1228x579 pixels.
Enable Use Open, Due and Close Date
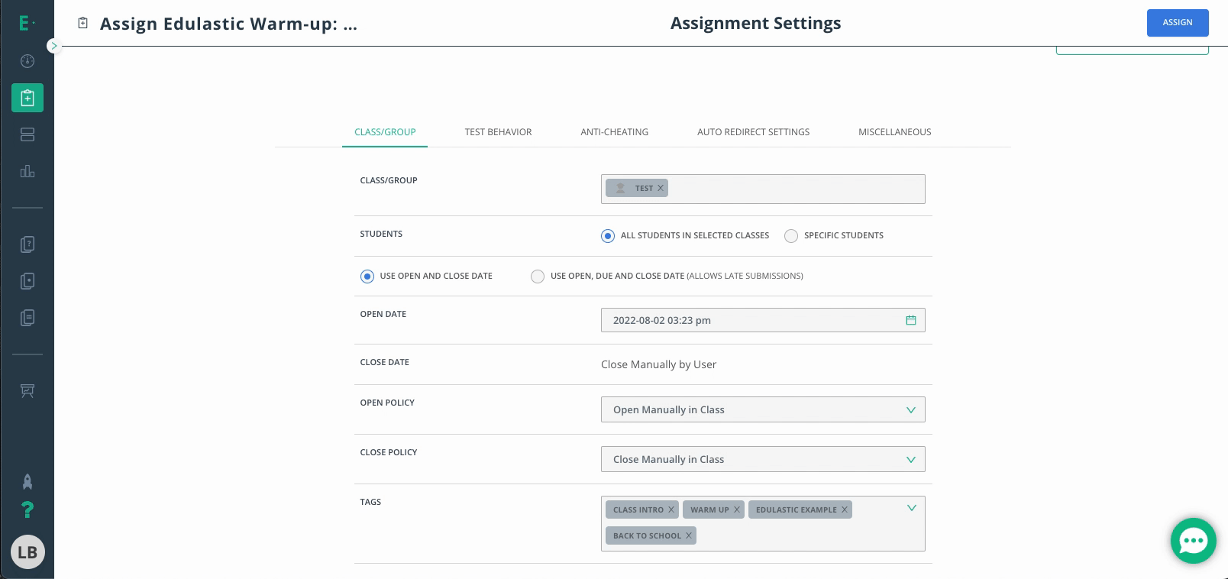538,277
